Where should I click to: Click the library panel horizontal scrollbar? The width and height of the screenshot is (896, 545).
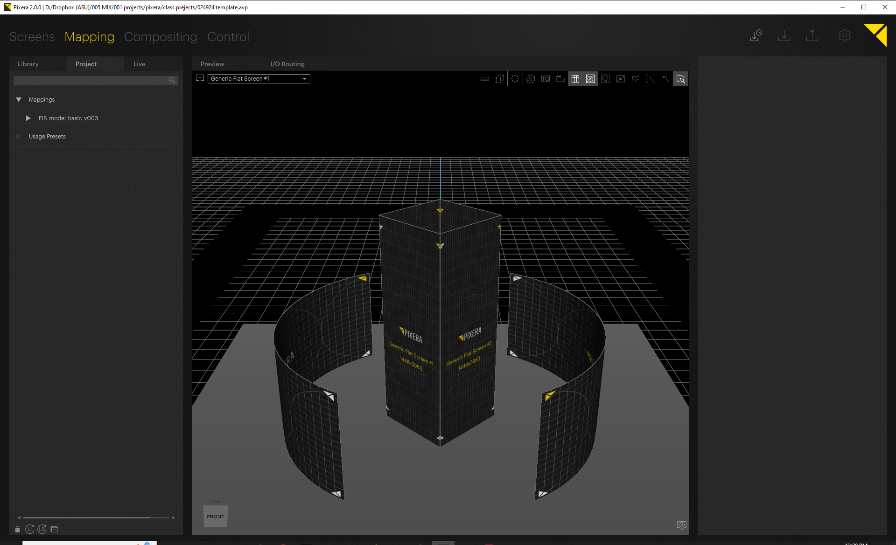(x=87, y=517)
